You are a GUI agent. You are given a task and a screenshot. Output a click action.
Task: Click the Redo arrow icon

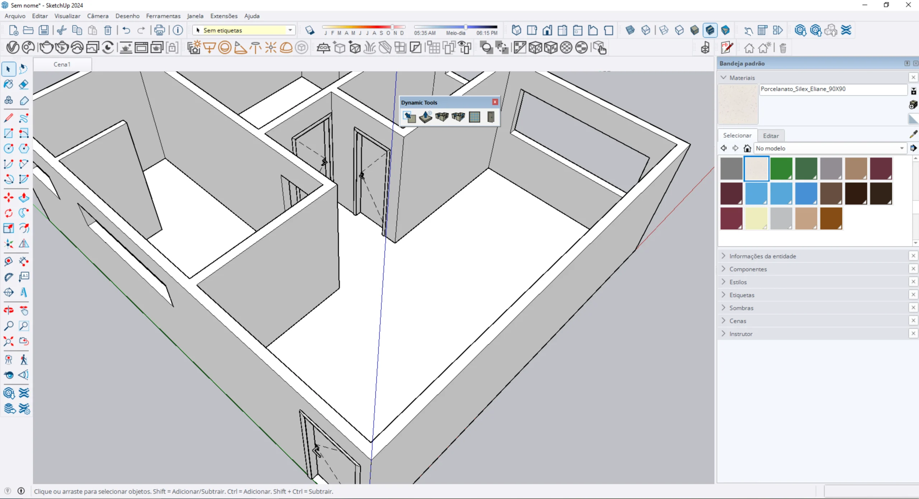tap(141, 30)
